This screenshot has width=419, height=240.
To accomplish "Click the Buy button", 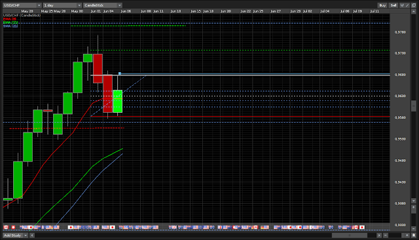I will (382, 5).
